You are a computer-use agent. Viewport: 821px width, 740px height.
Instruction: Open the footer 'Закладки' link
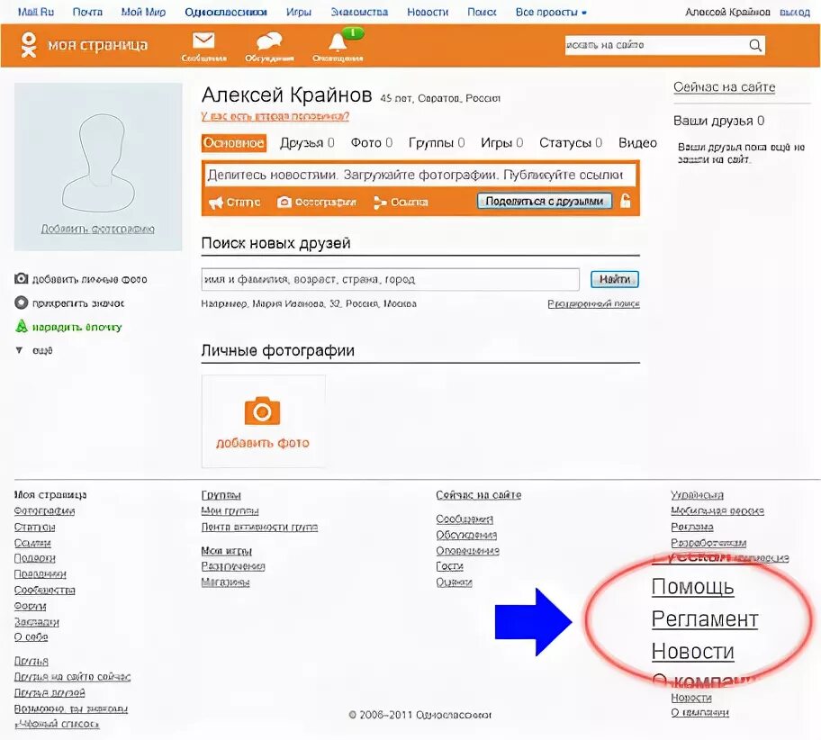tap(36, 622)
